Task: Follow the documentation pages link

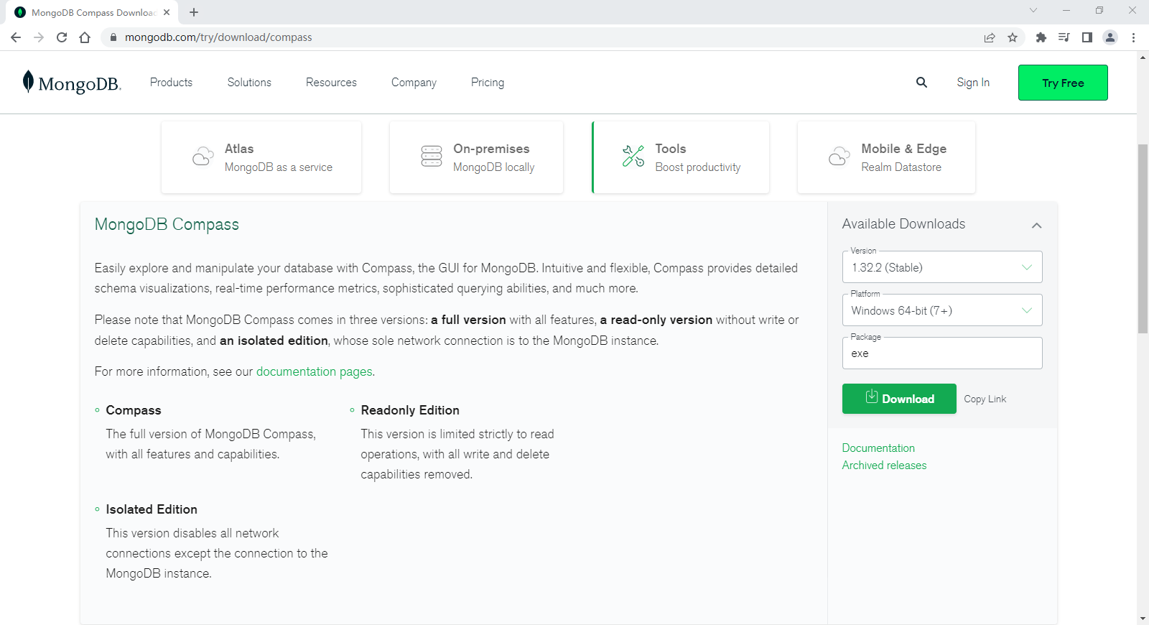Action: [x=315, y=371]
